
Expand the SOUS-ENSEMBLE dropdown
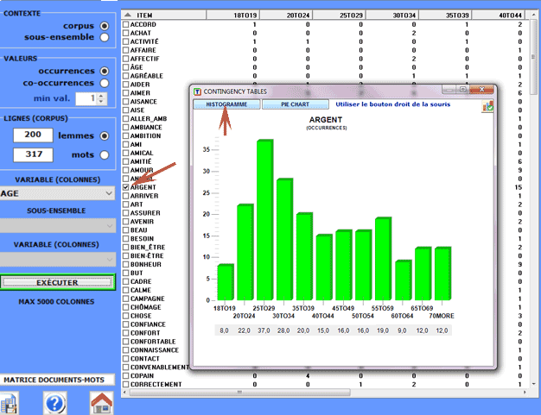57,224
